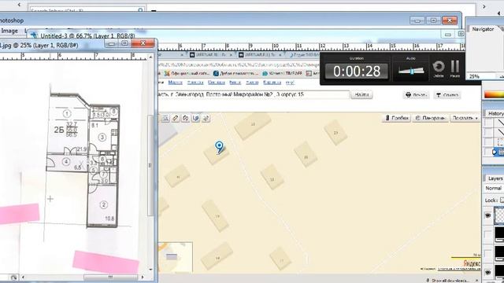Select the first history state line icon
The height and width of the screenshot is (283, 504).
pyautogui.click(x=501, y=123)
